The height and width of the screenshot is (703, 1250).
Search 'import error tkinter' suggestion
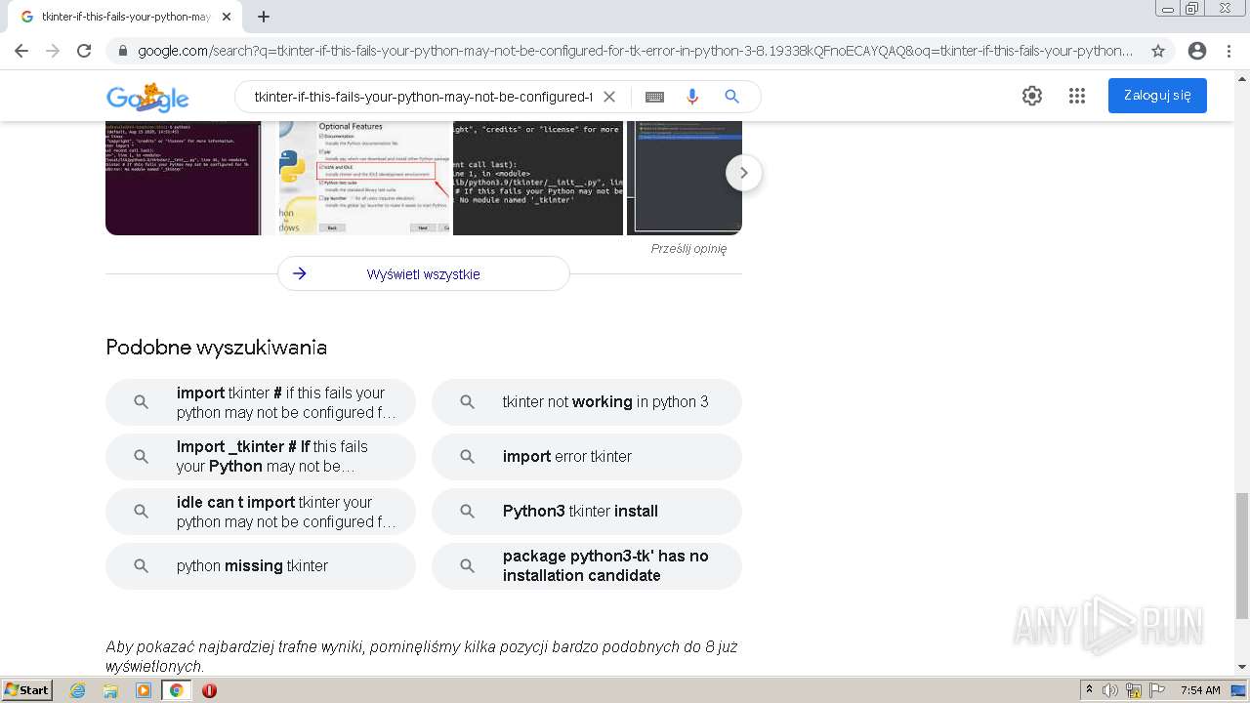click(587, 456)
